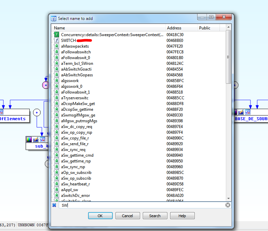Click the pencil edit icon on sub_4 node

tap(36, 139)
